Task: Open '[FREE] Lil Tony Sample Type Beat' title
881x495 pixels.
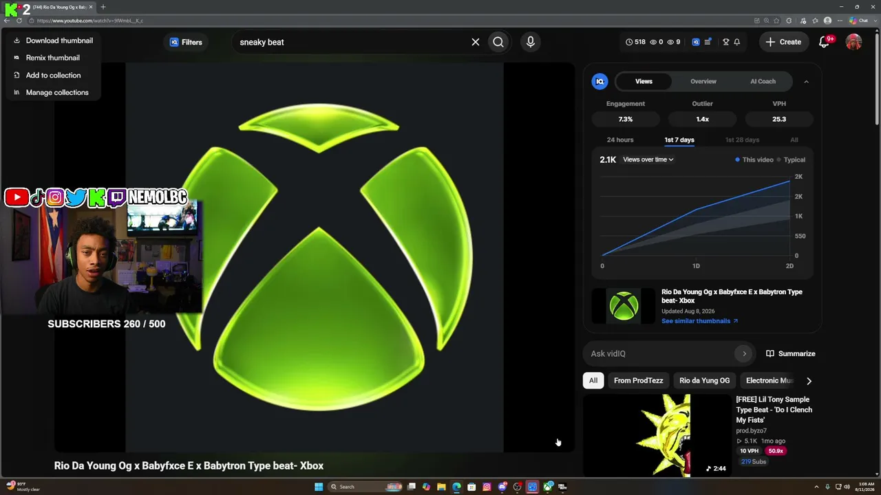Action: click(x=774, y=410)
